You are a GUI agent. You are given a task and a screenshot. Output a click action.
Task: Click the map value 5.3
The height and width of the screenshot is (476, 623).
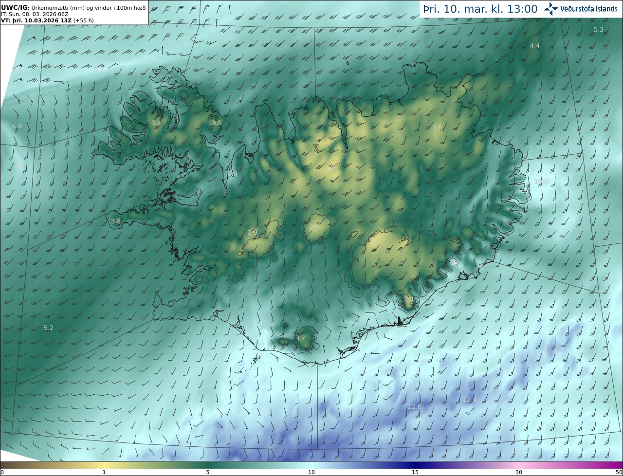599,30
